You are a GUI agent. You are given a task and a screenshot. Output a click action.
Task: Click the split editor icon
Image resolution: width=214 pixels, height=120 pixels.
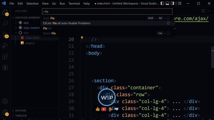tap(203, 11)
